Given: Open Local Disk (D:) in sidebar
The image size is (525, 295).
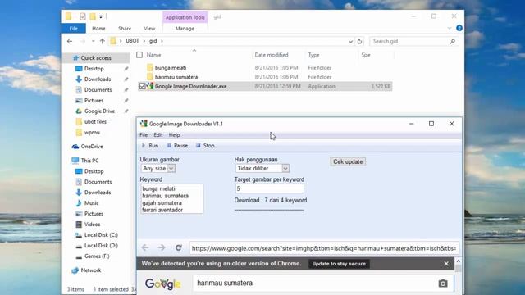Looking at the screenshot, I should click(x=101, y=246).
